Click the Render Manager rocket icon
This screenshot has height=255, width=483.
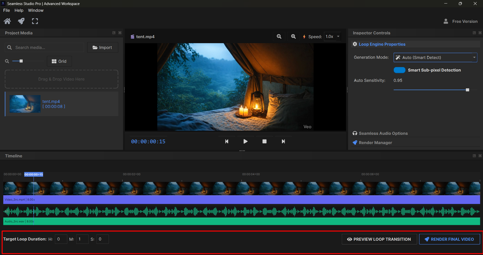pos(355,142)
